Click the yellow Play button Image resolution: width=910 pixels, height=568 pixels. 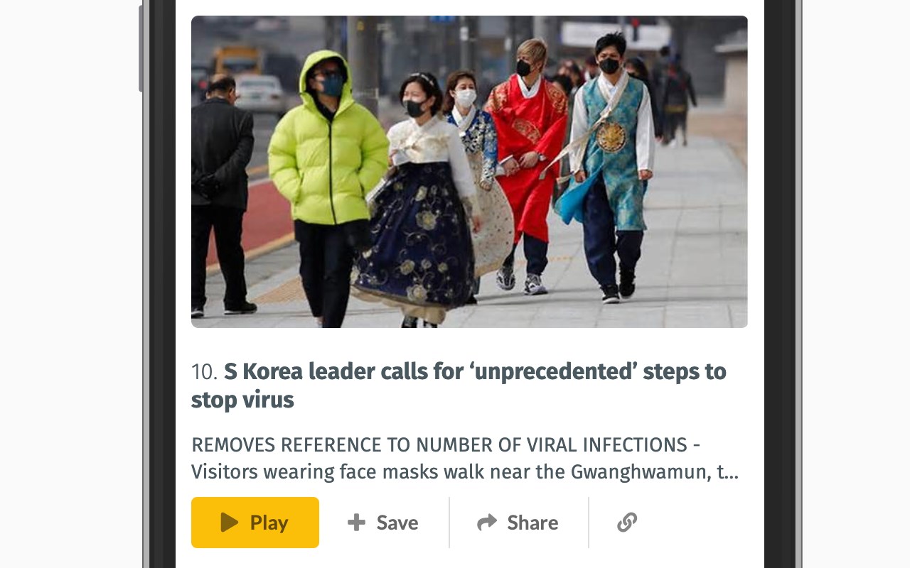(x=255, y=523)
